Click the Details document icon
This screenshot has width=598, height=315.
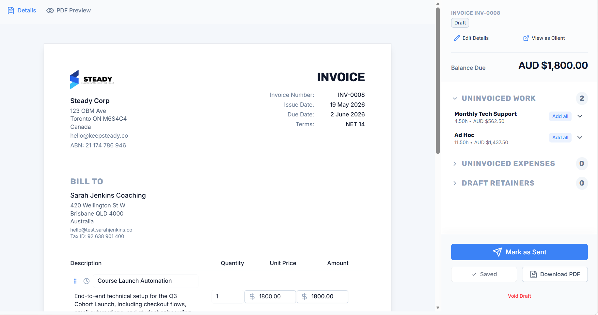coord(11,10)
